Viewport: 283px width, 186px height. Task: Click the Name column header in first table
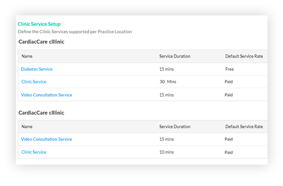click(x=27, y=56)
